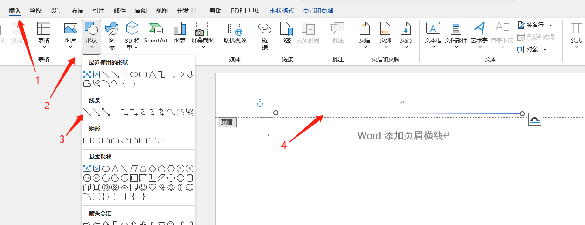Screen dimensions: 585x225
Task: Click the text "Word 添加页眉横线"
Action: [400, 135]
